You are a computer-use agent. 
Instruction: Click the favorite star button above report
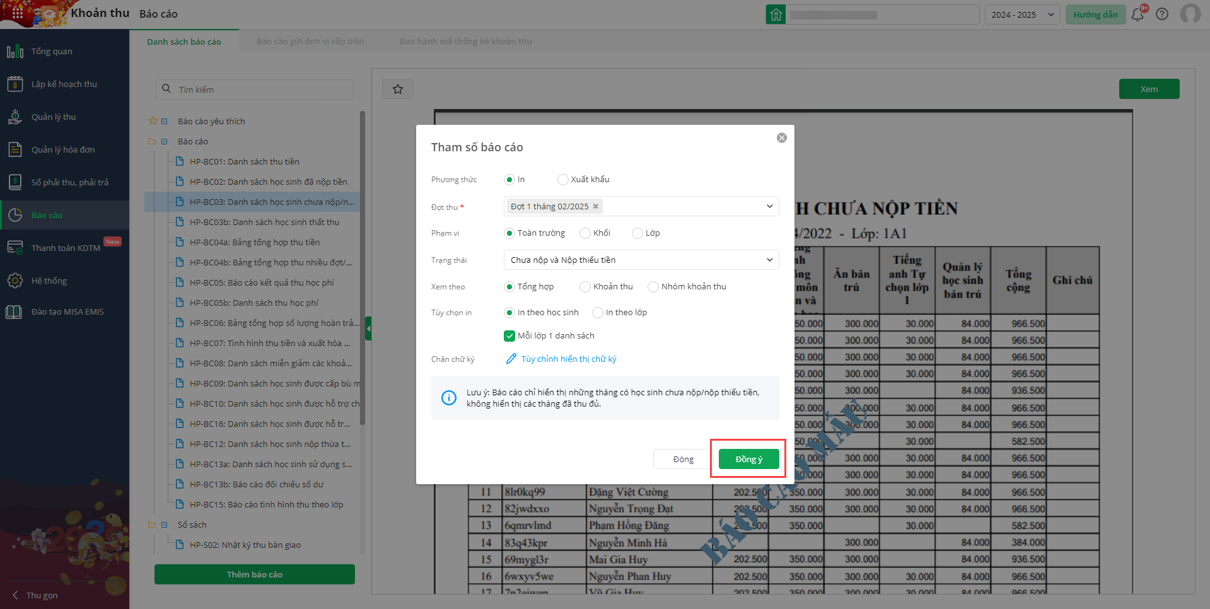pyautogui.click(x=398, y=89)
